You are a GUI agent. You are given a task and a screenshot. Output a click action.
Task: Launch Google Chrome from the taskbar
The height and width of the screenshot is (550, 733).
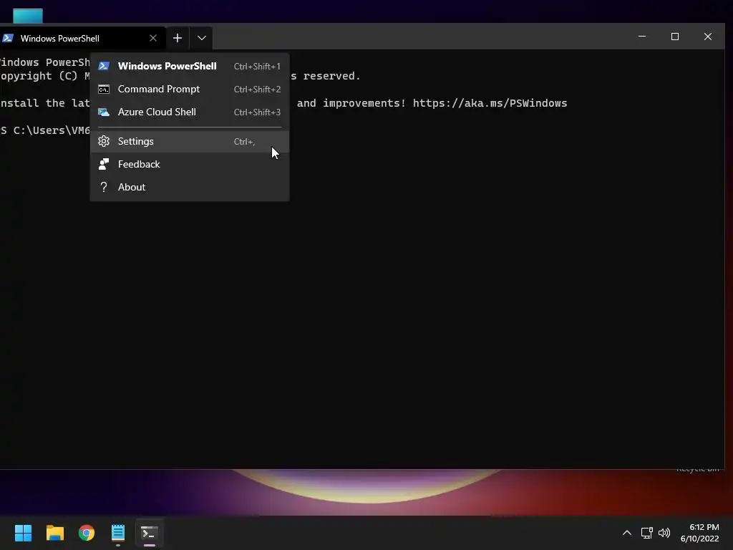click(87, 533)
